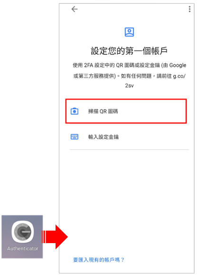Image resolution: width=197 pixels, height=276 pixels.
Task: Click the 設定您的第一個帳戶 heading
Action: [129, 51]
